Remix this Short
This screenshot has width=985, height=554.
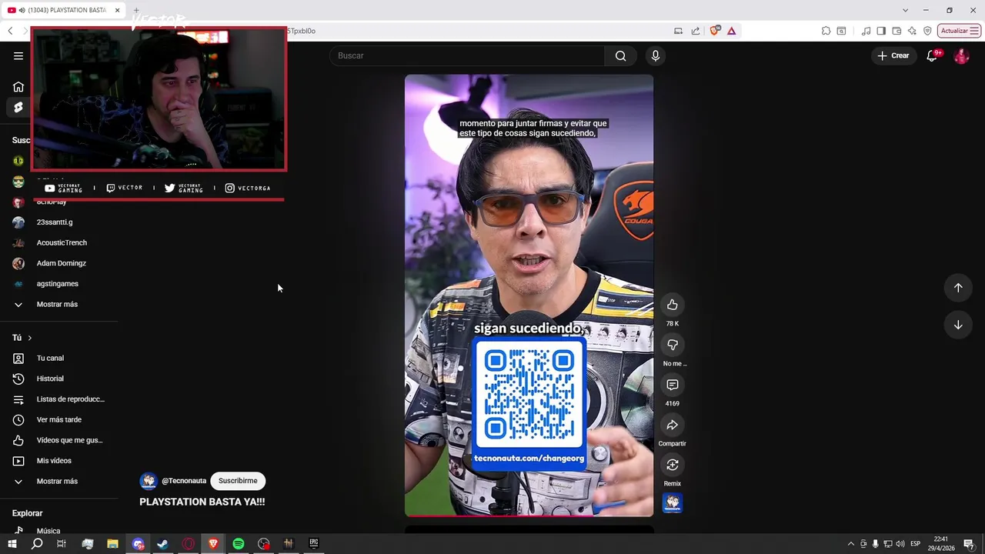673,465
